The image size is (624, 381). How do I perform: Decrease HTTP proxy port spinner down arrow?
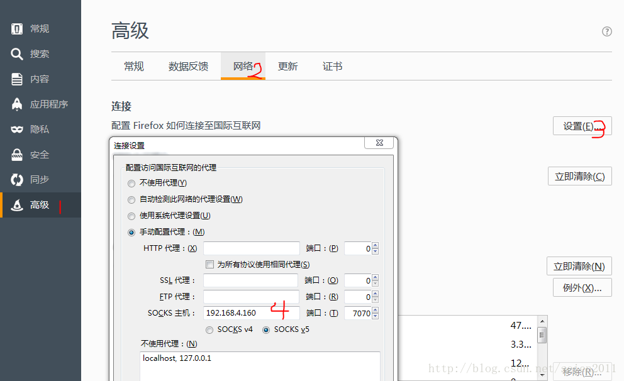coord(375,251)
